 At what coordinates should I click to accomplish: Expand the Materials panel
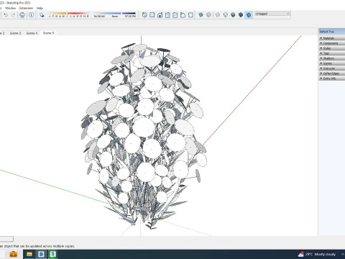click(332, 38)
